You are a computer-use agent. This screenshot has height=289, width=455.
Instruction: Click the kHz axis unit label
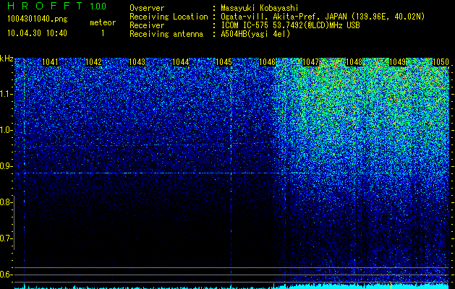point(7,59)
